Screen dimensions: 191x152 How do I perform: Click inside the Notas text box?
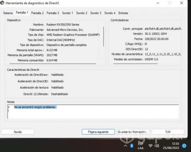coord(93,112)
